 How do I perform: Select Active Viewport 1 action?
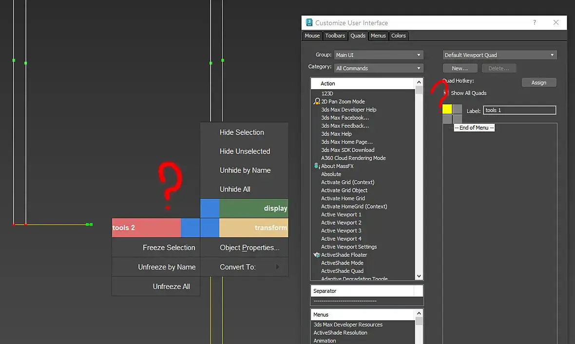[341, 214]
